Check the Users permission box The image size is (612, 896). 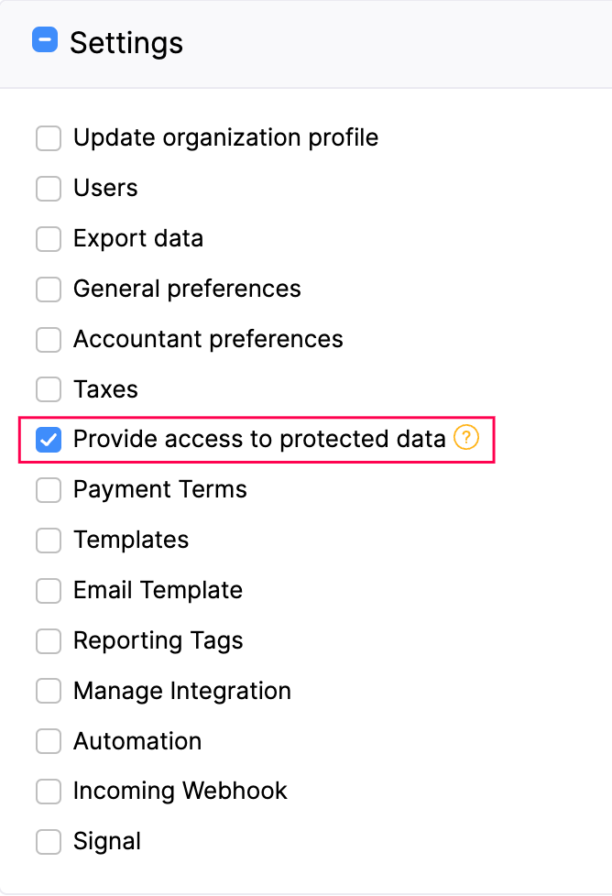(x=48, y=189)
